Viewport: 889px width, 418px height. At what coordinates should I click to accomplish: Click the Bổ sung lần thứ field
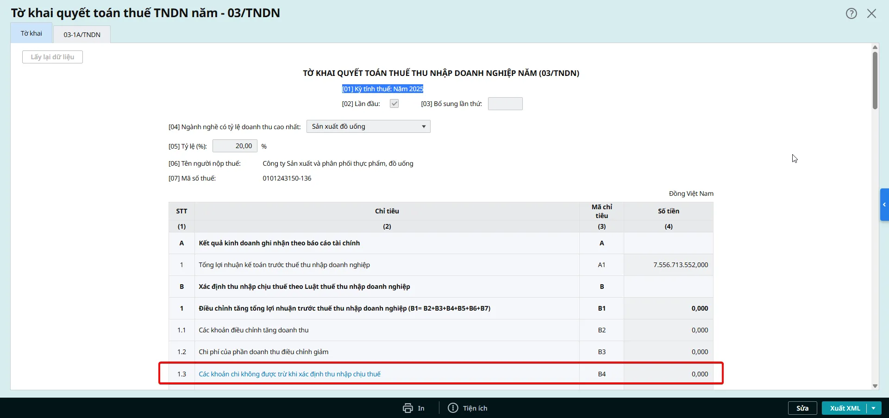pos(505,104)
